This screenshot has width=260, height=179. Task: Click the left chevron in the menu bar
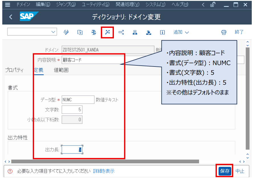[x=203, y=5]
